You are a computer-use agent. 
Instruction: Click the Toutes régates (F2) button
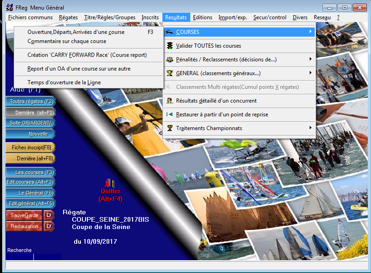coord(31,101)
